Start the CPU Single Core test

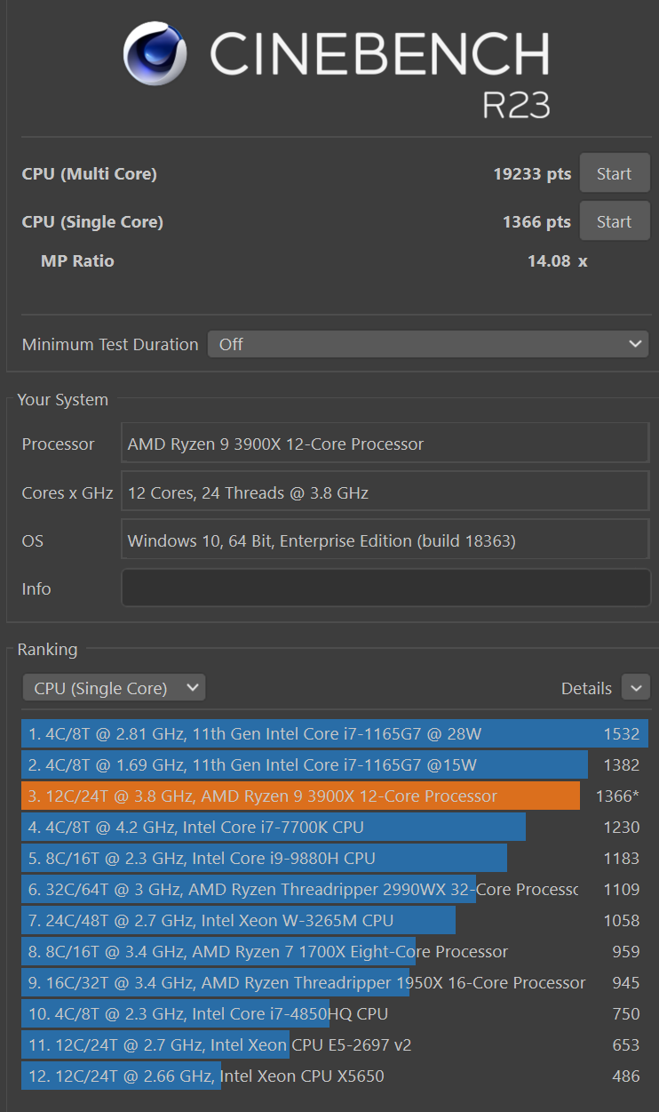[x=614, y=222]
